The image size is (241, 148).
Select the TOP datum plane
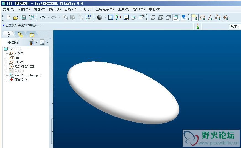(x=14, y=58)
